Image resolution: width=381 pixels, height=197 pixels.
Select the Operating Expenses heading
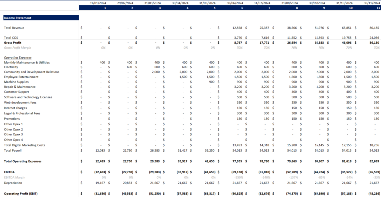18,58
